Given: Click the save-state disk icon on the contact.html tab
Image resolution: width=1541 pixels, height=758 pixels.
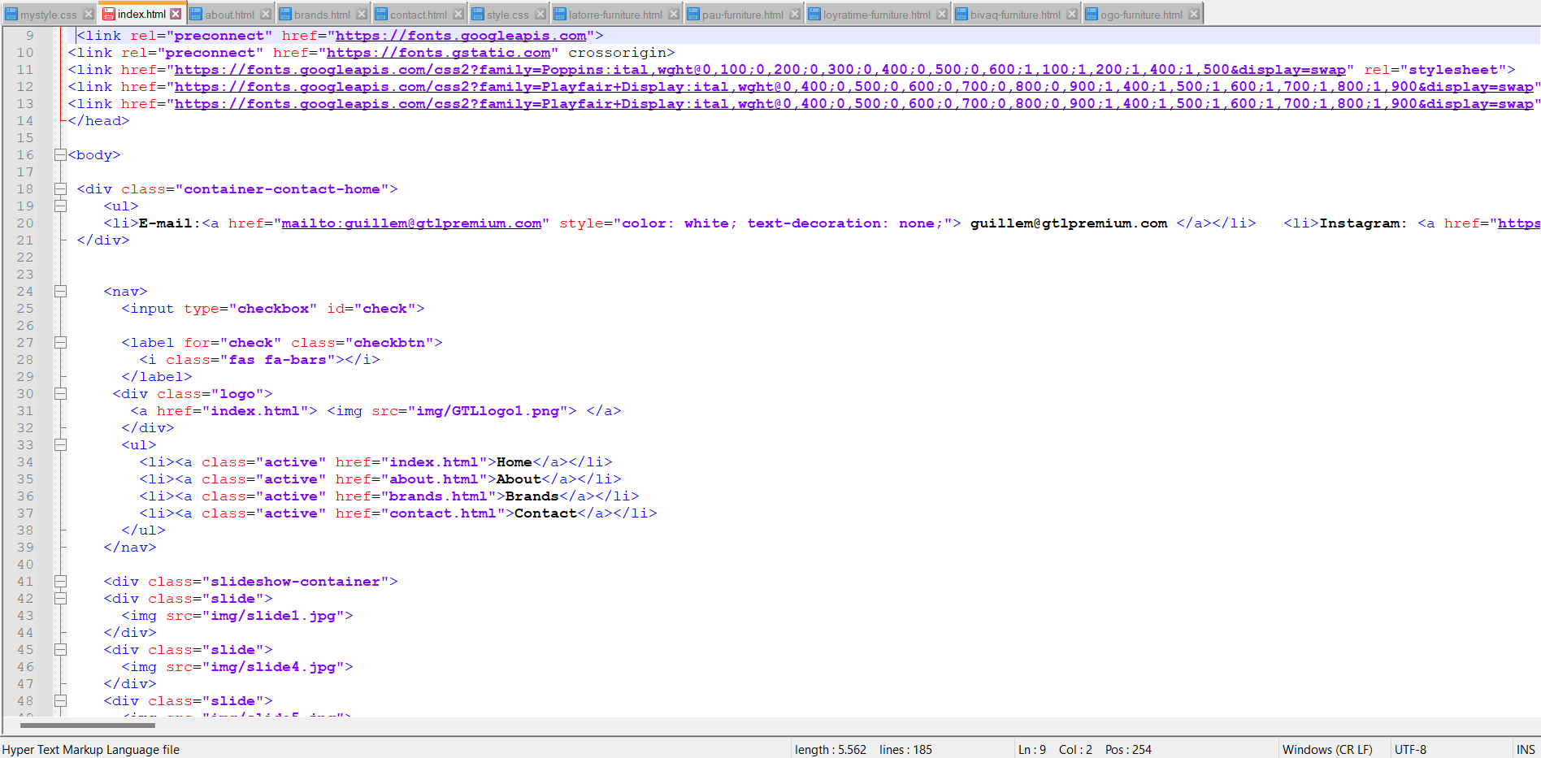Looking at the screenshot, I should coord(381,15).
